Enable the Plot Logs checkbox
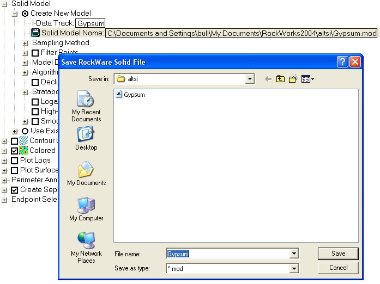380x284 pixels. click(x=15, y=160)
